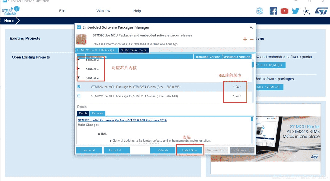
Task: Click the Main Changes link
Action: click(88, 125)
